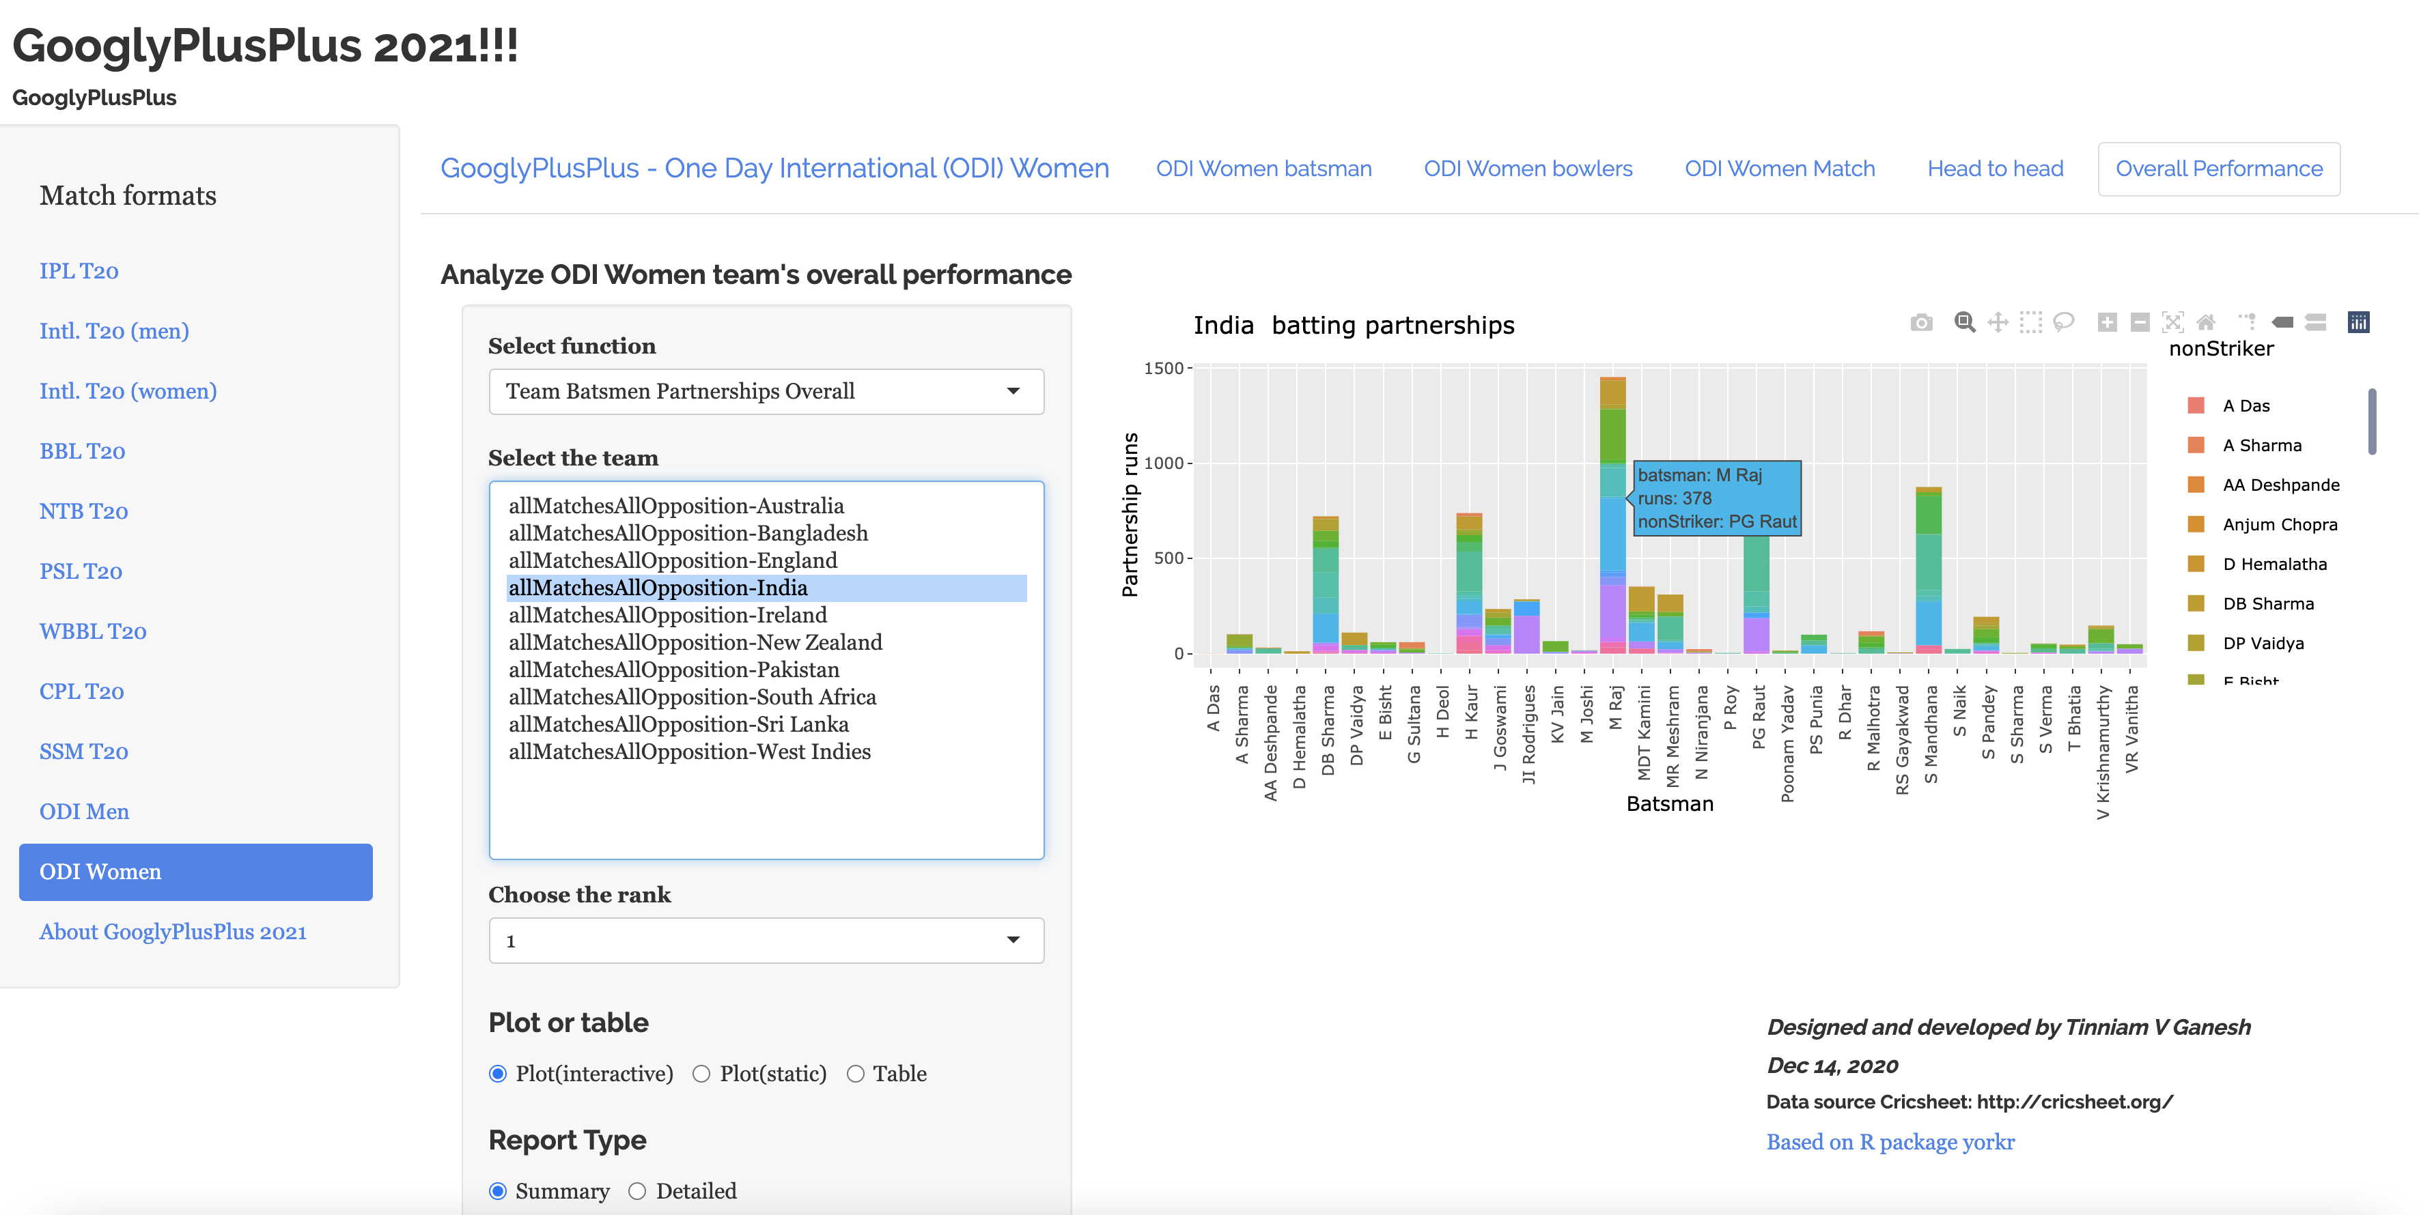Choose the Lasso Select tool

click(2064, 323)
